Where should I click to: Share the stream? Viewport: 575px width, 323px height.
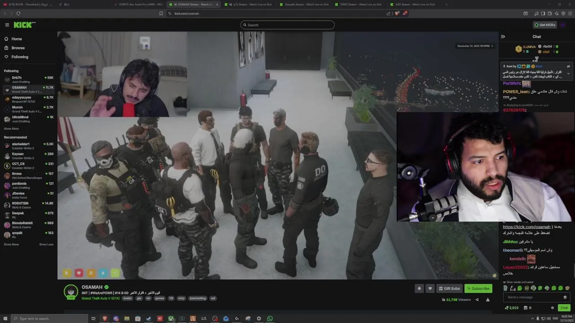(x=477, y=300)
